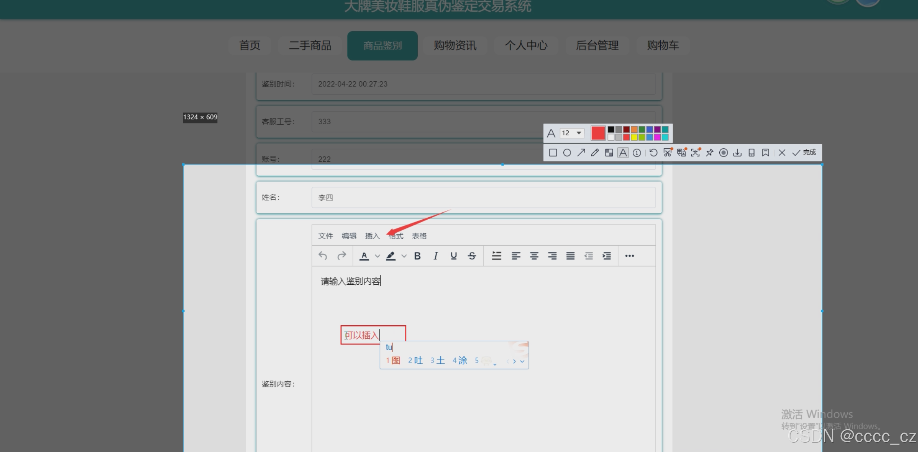Open the 个人中心 navigation tab
Screen dimensions: 918x452
click(x=526, y=45)
